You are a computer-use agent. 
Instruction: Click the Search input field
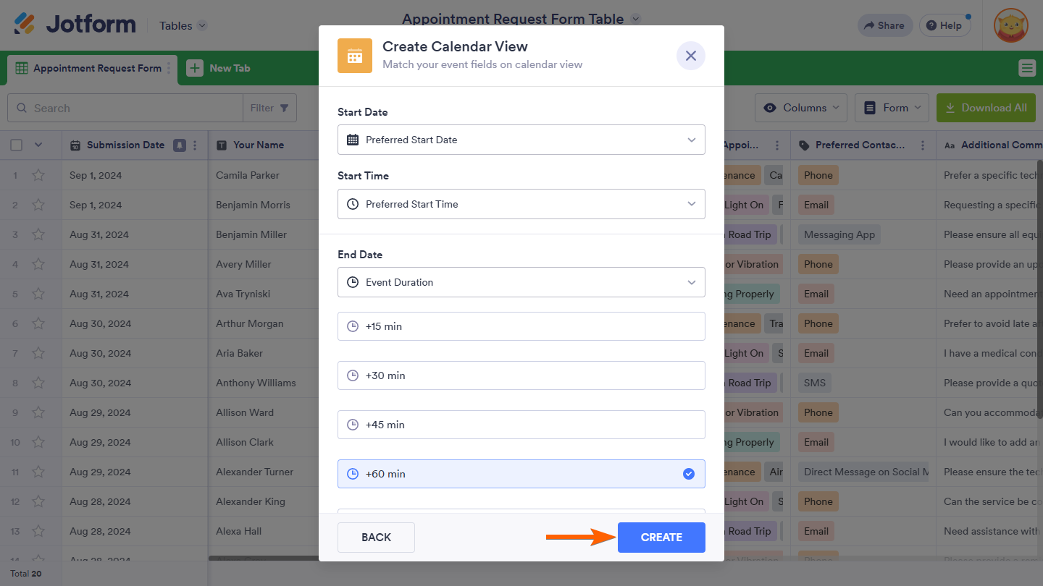134,108
